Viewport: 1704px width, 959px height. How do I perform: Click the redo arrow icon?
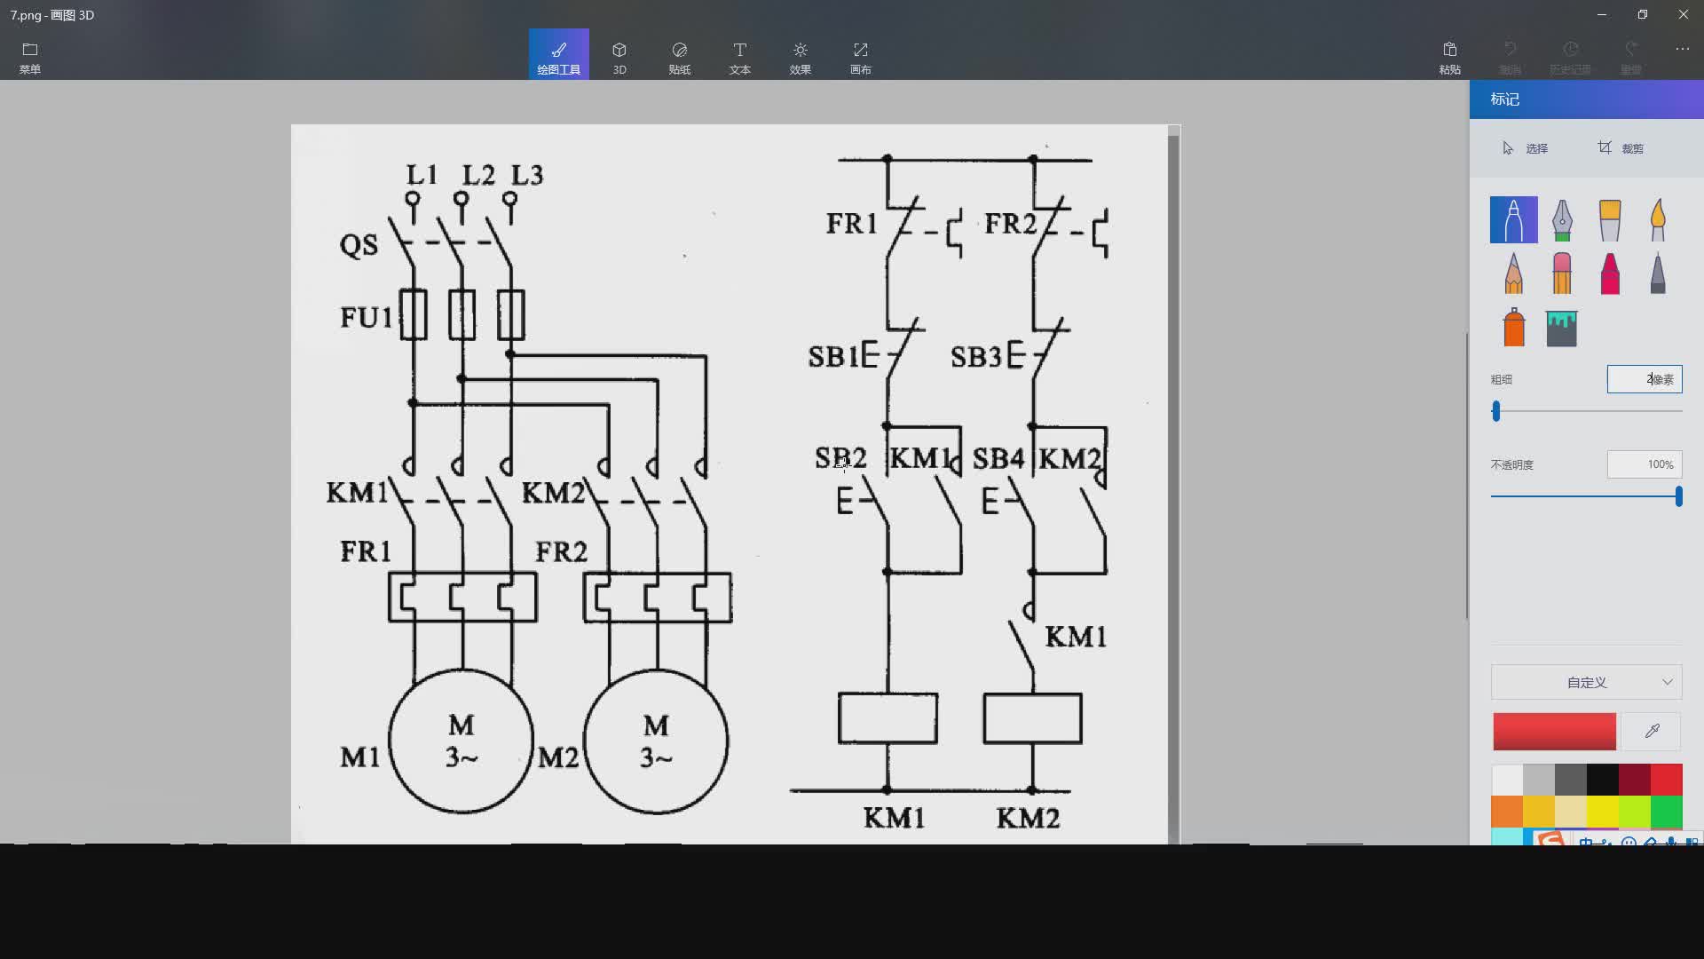[x=1630, y=50]
